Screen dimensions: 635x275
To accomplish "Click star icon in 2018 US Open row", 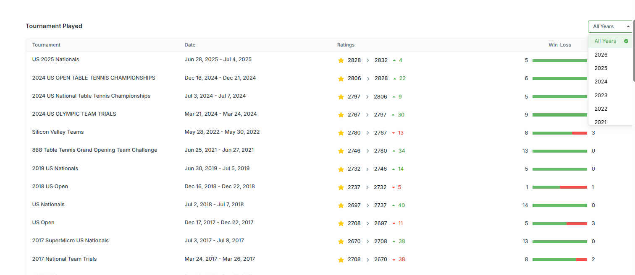I will 341,187.
